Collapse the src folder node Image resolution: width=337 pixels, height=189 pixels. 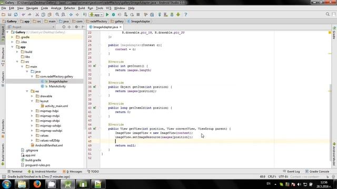[x=17, y=62]
